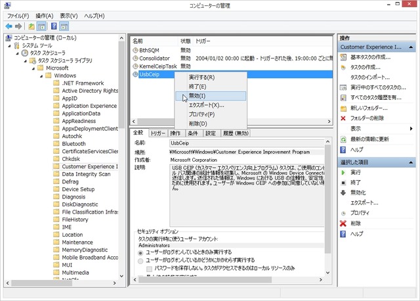Screen dimensions: 420x301
Task: Select ユーザーがログオンしているかどうかにかかわらず実行する radio
Action: tap(140, 261)
